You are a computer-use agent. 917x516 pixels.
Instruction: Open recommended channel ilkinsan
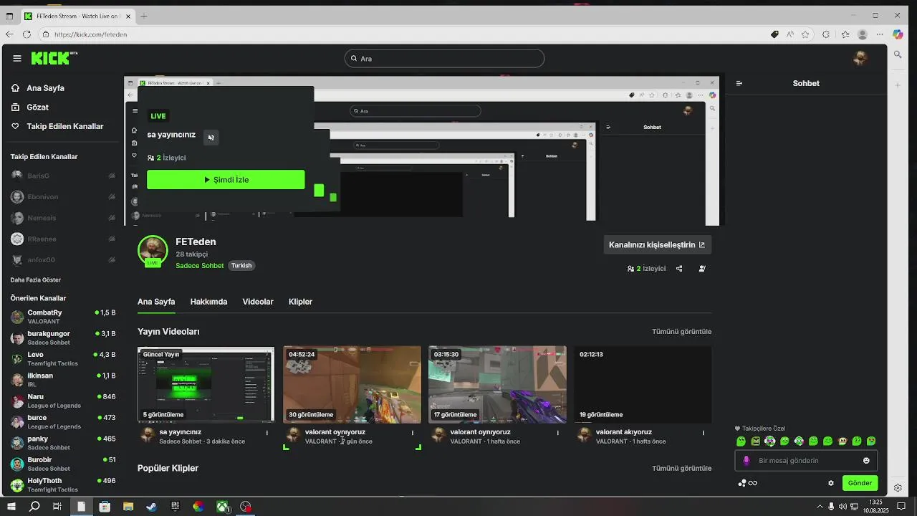pyautogui.click(x=63, y=380)
